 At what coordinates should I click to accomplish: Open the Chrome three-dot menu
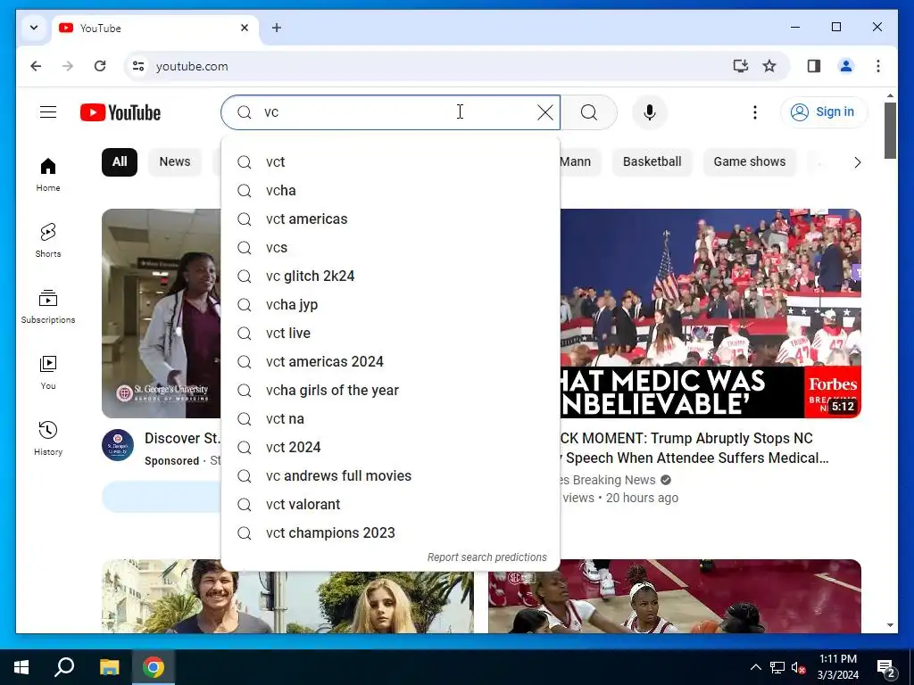[x=878, y=66]
